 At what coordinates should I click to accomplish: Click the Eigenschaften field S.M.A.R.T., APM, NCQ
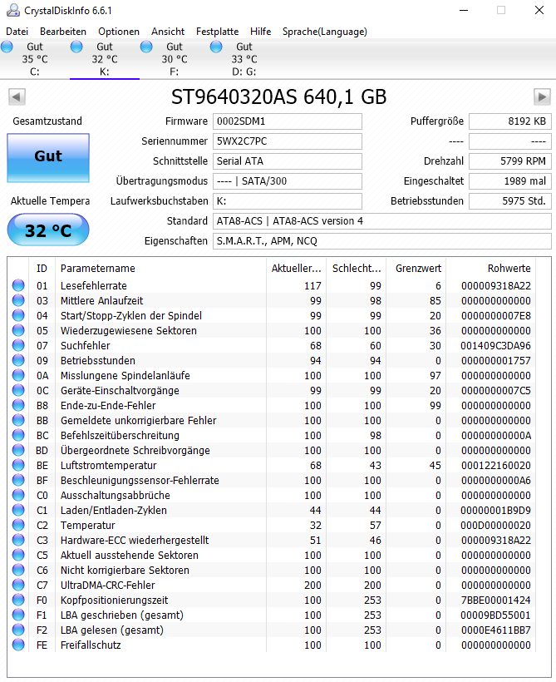(382, 241)
